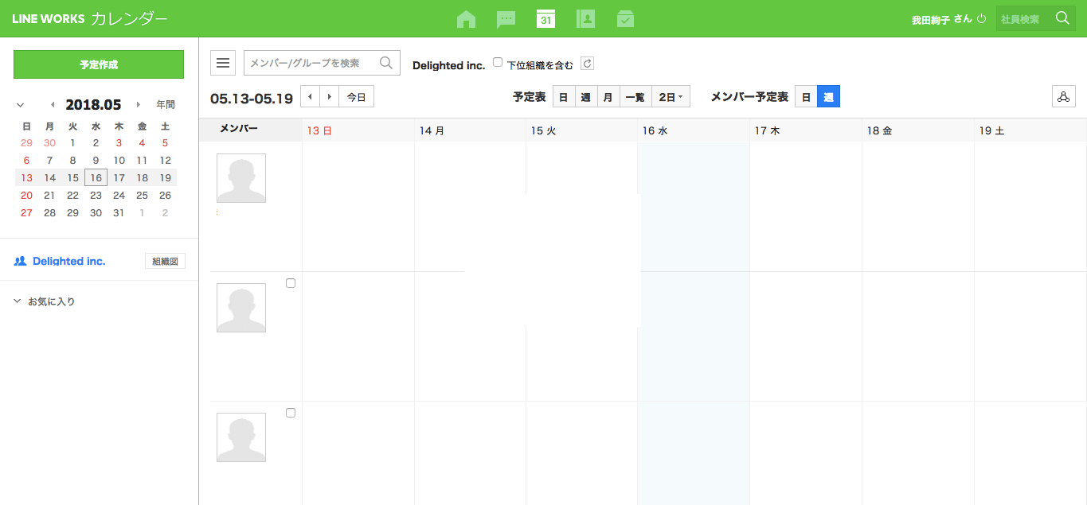1087x505 pixels.
Task: Open the Address Book contacts icon
Action: tap(585, 19)
